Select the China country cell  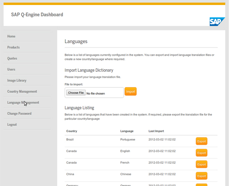(70, 174)
